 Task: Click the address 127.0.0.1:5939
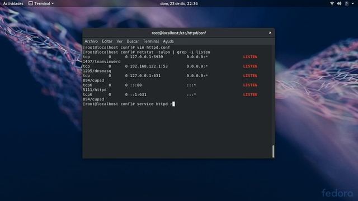(x=147, y=57)
